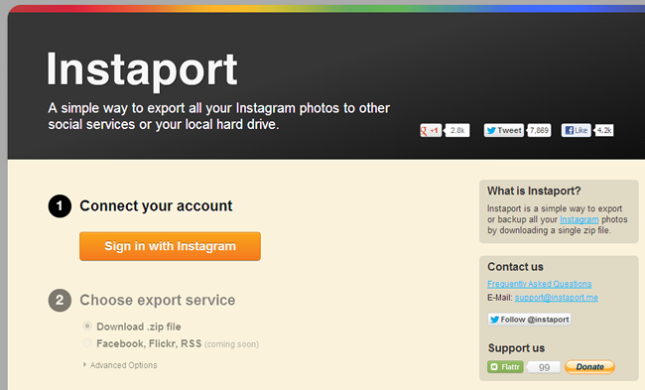Click the "(coming soon)" note
This screenshot has height=390, width=645.
[x=231, y=344]
